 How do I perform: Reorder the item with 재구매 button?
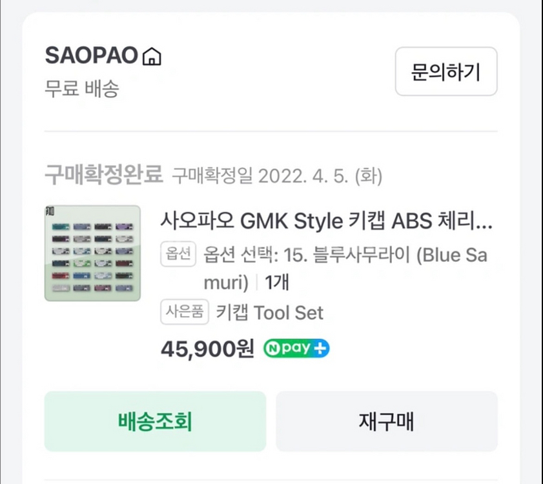pyautogui.click(x=387, y=421)
